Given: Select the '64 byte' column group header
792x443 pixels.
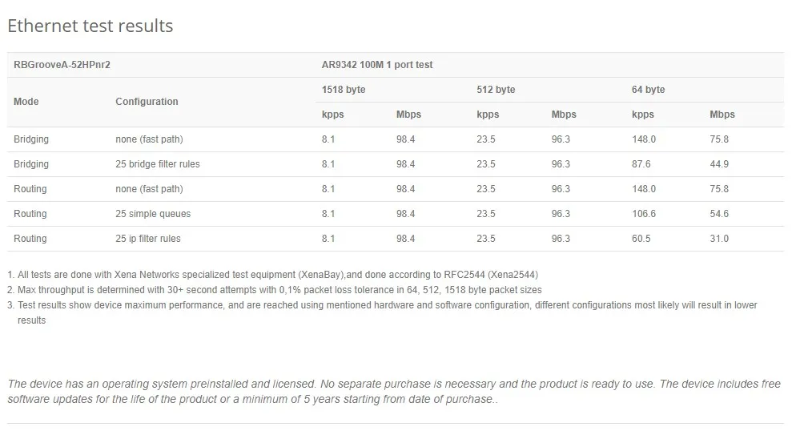Looking at the screenshot, I should tap(648, 90).
